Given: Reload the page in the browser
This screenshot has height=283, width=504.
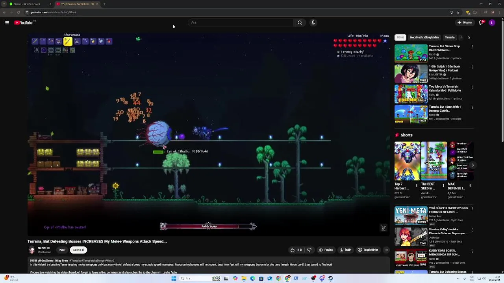Looking at the screenshot, I should (18, 12).
